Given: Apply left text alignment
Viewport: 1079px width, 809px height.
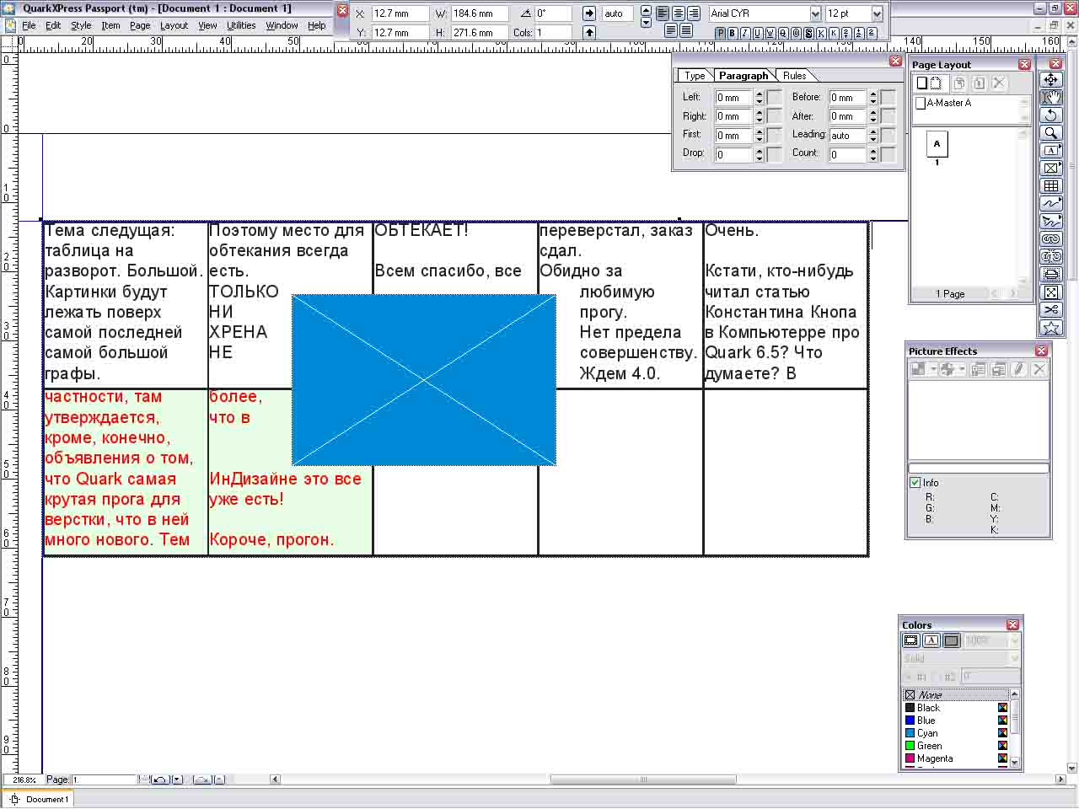Looking at the screenshot, I should pyautogui.click(x=663, y=13).
